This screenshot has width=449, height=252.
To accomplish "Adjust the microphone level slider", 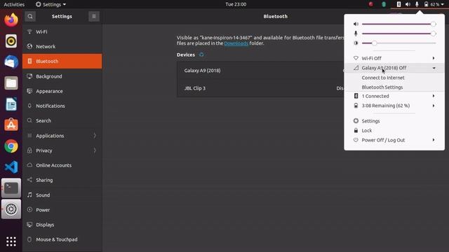I will (x=398, y=34).
